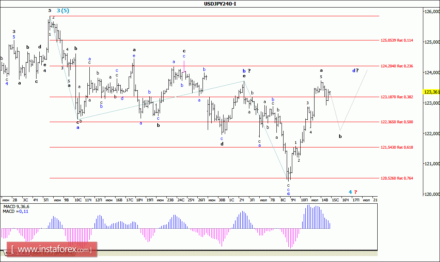The width and height of the screenshot is (440, 262).
Task: Click the current price tag 123,361
Action: pos(432,92)
